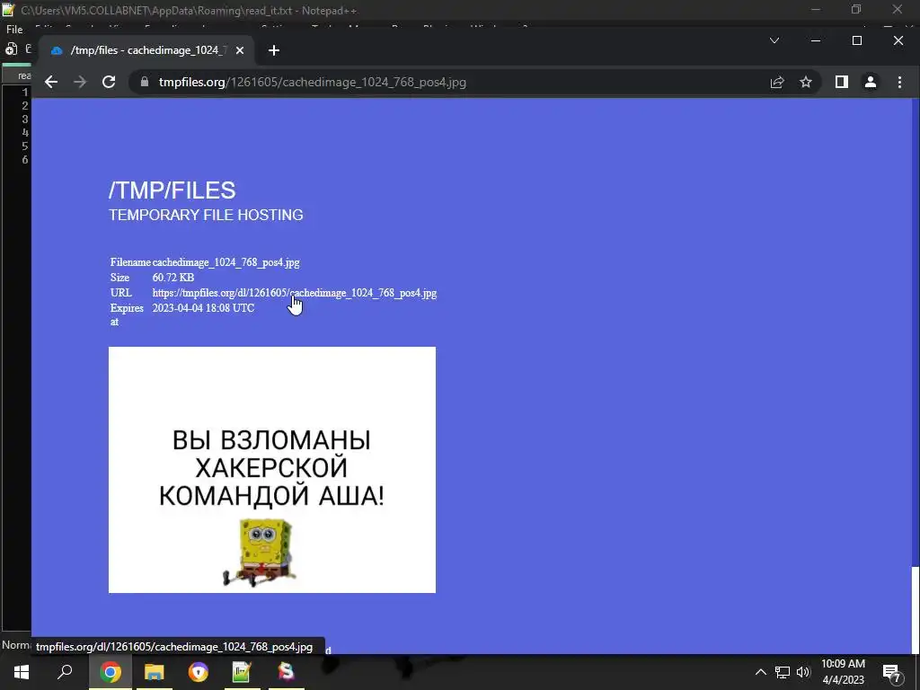Show hidden system tray icons
The width and height of the screenshot is (920, 690).
760,672
